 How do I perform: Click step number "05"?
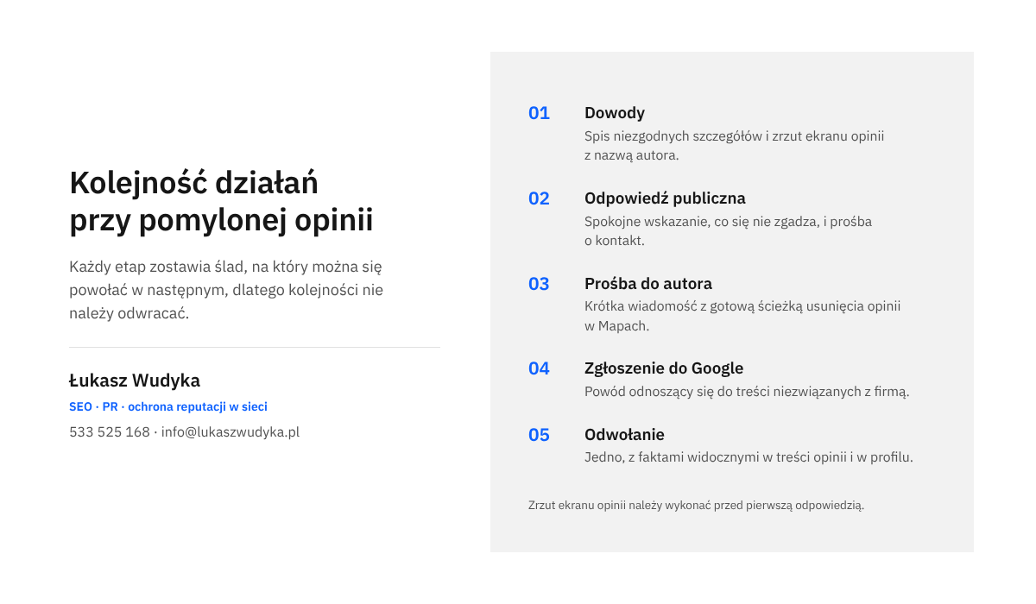pyautogui.click(x=539, y=435)
